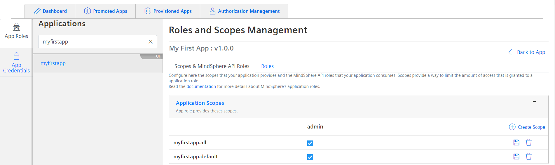The image size is (555, 165).
Task: Switch to Scopes & MindSphere API Roles tab
Action: tap(212, 66)
